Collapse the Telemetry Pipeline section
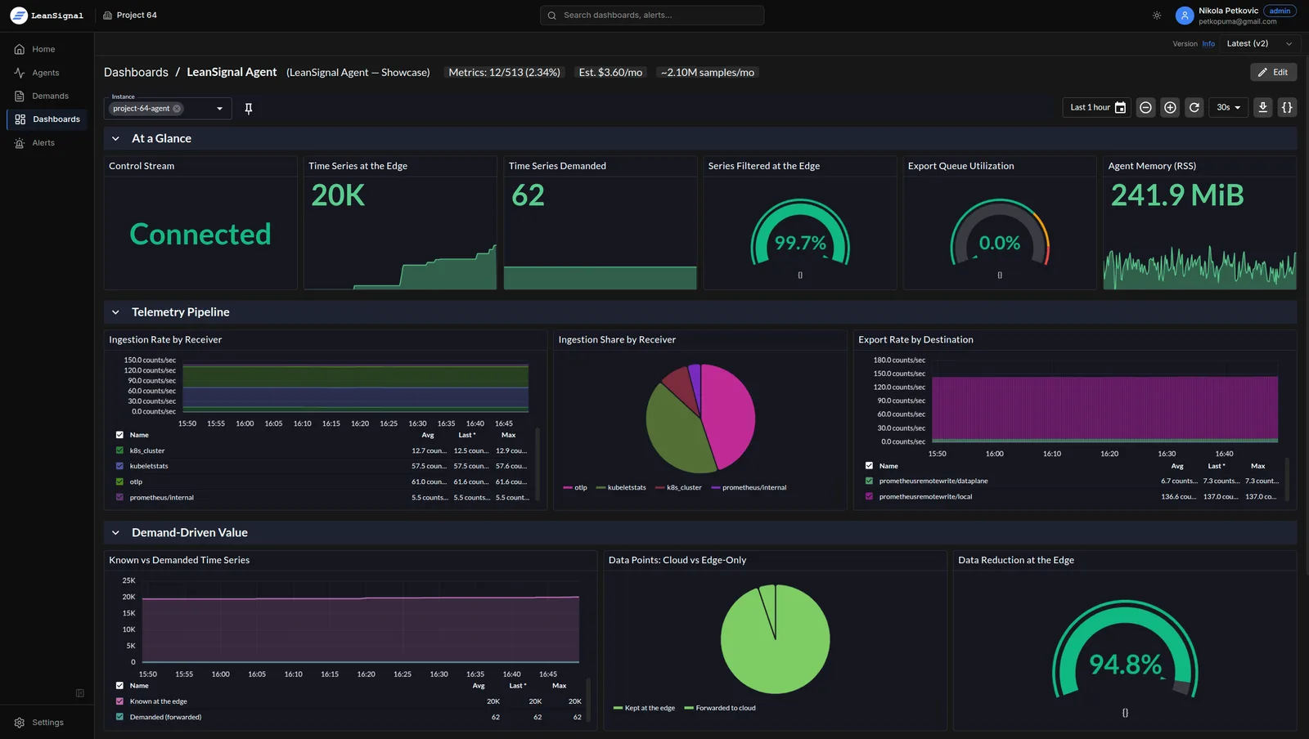The image size is (1309, 739). pyautogui.click(x=115, y=312)
